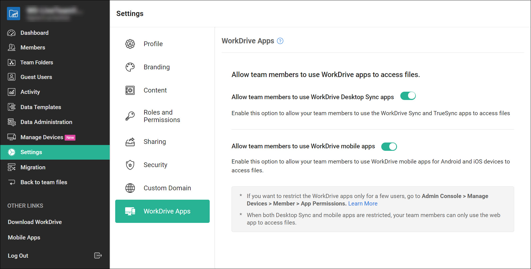Click Back to team files
The width and height of the screenshot is (531, 269).
[44, 182]
